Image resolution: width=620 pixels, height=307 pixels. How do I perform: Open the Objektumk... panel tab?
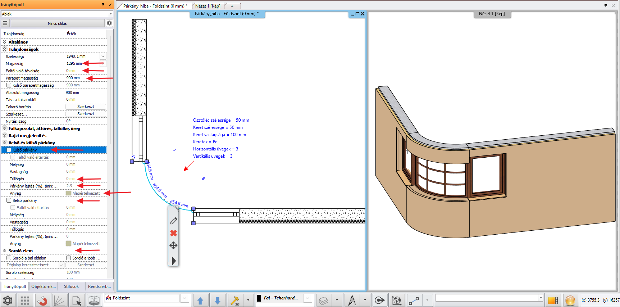click(x=44, y=286)
